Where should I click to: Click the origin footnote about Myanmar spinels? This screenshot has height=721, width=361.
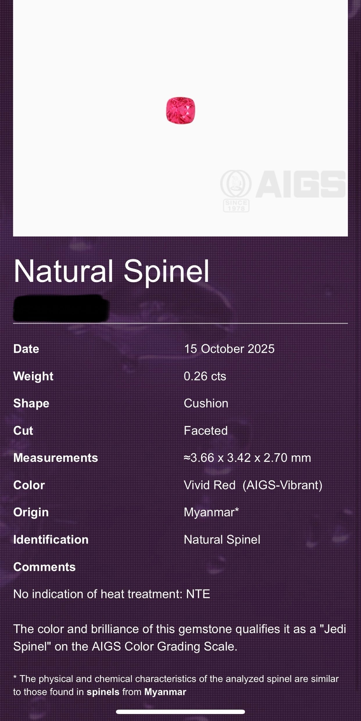176,685
